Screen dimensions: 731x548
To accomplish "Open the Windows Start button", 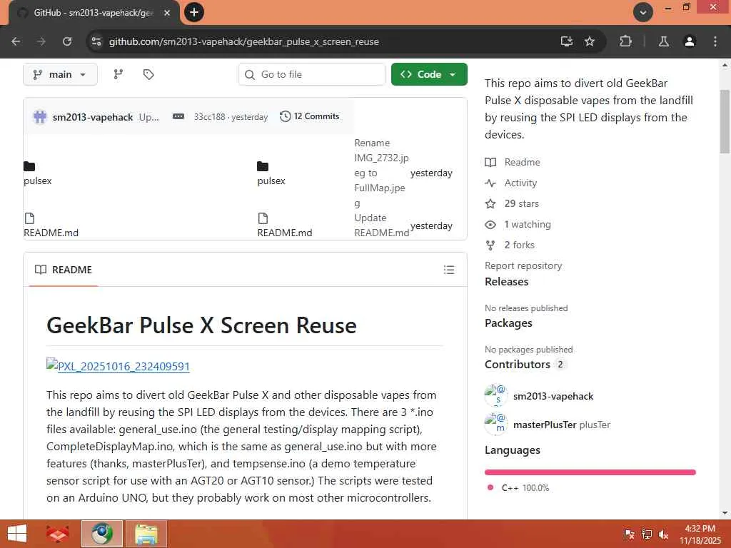I will coord(17,534).
